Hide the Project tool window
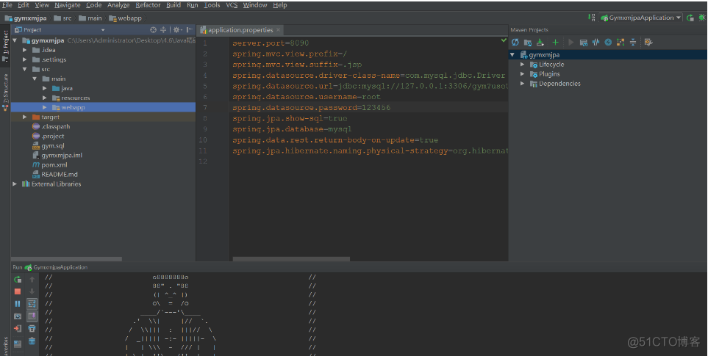 pyautogui.click(x=190, y=30)
